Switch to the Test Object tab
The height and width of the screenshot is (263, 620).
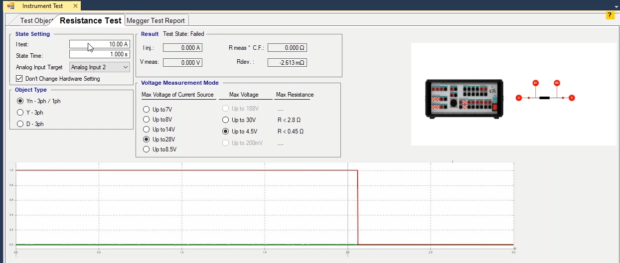point(36,20)
